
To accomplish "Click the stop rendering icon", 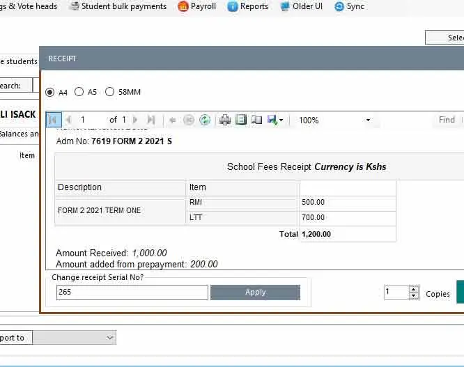I will pos(189,120).
